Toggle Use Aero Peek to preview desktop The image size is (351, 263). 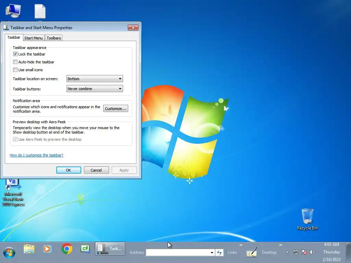point(15,139)
